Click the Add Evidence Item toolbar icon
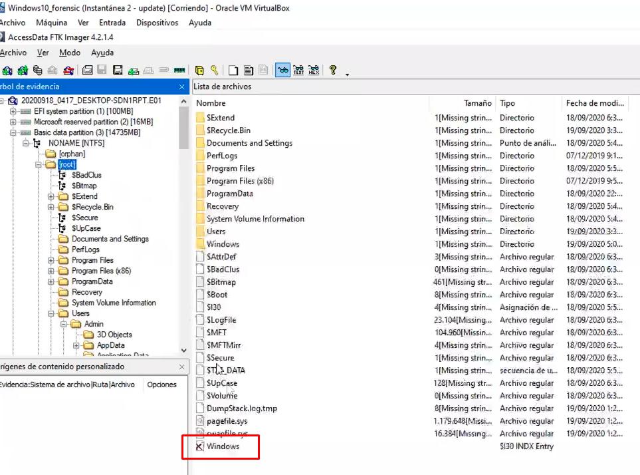The image size is (640, 475). tap(7, 71)
